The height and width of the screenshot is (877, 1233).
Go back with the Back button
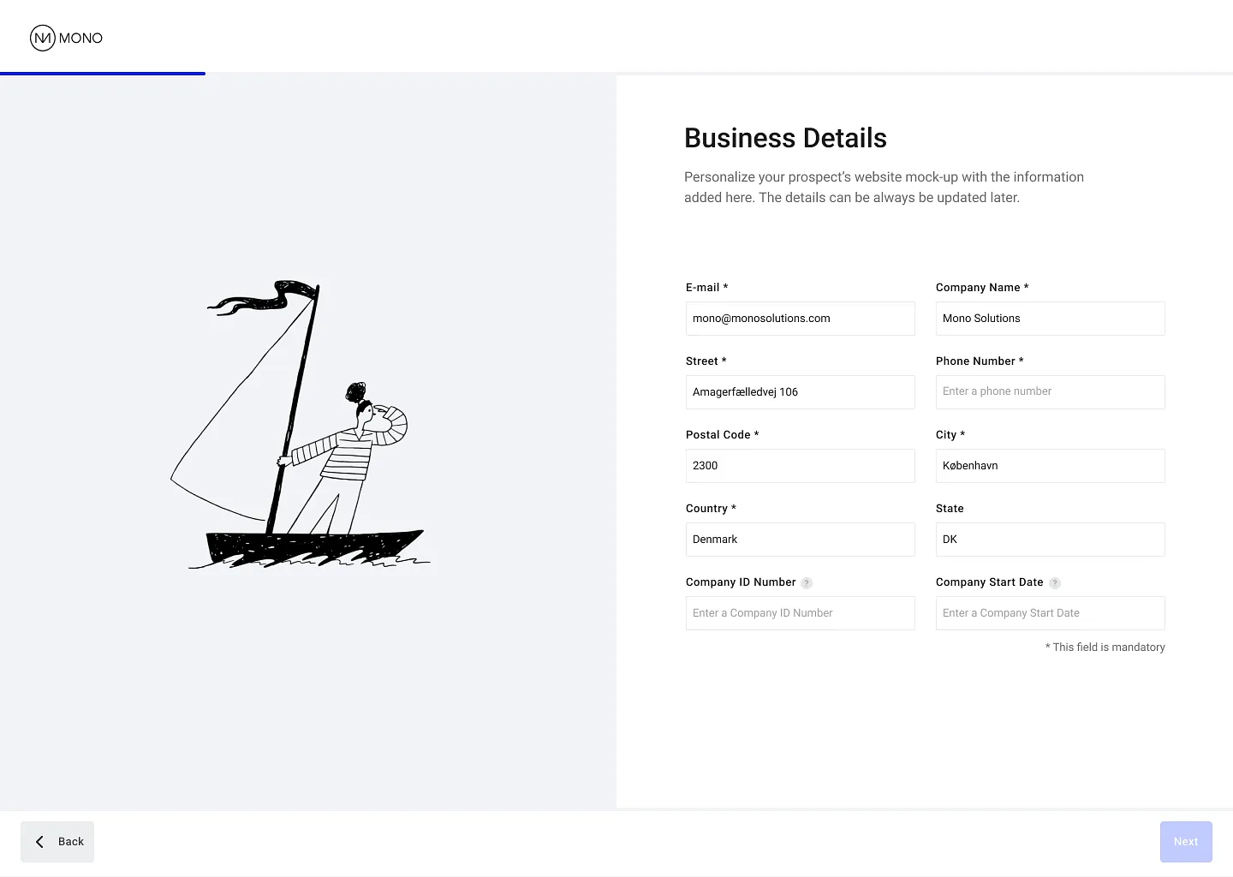(x=57, y=842)
